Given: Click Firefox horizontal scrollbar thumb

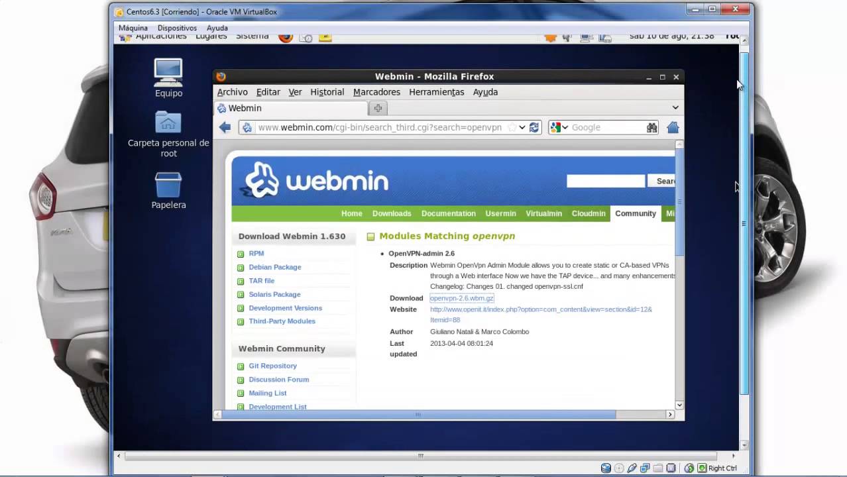Looking at the screenshot, I should point(418,415).
